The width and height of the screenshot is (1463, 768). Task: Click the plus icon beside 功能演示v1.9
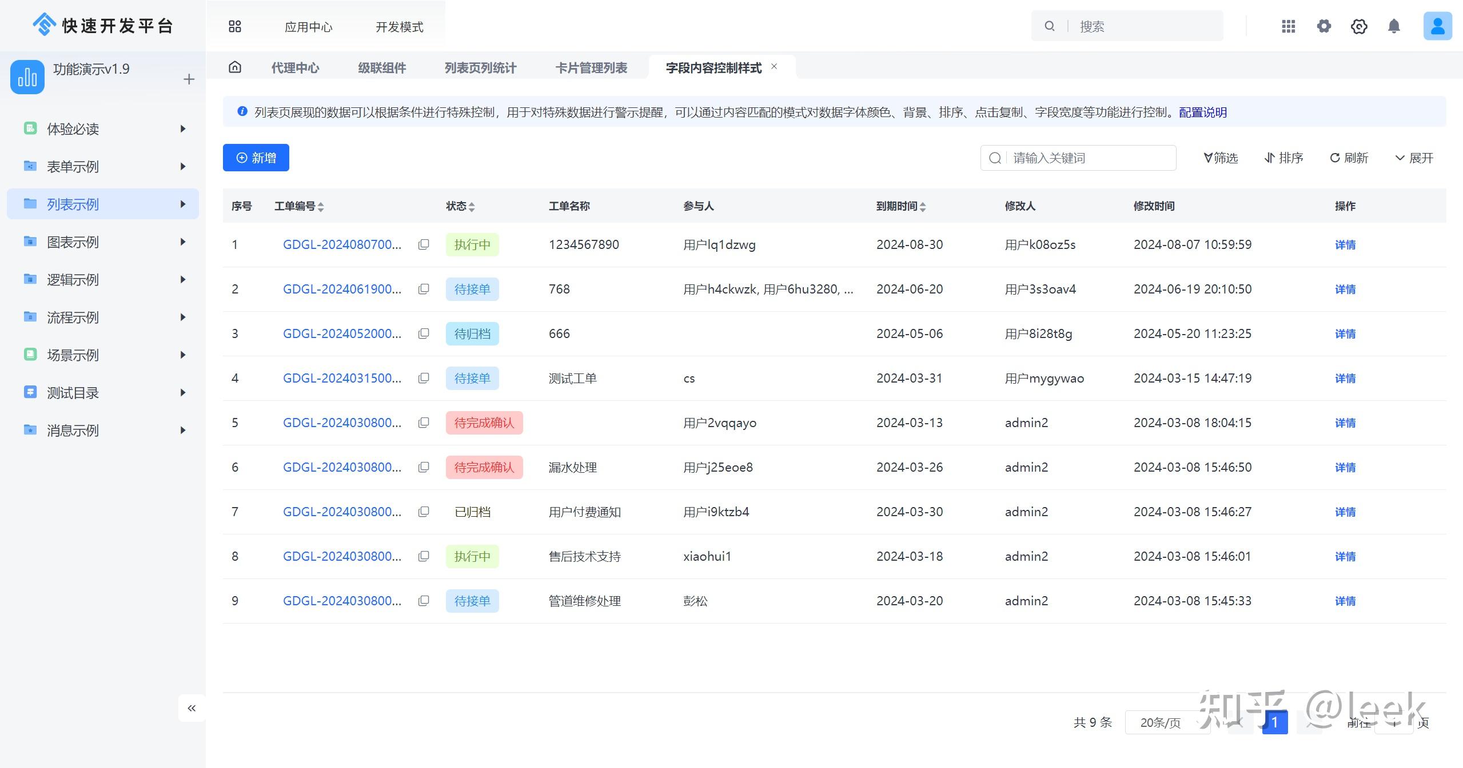[189, 79]
